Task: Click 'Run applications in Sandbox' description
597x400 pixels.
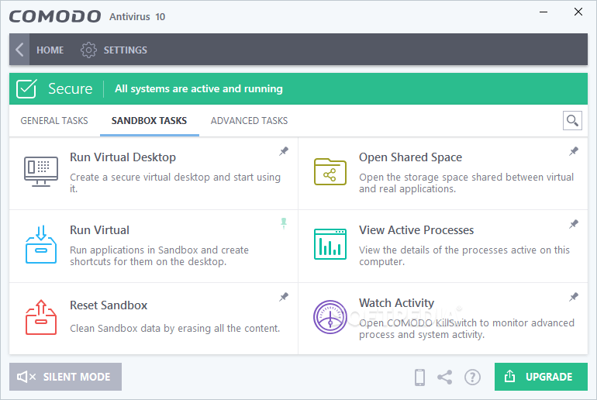Action: [159, 256]
